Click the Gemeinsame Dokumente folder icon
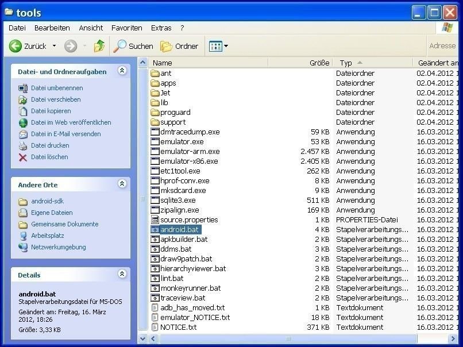The width and height of the screenshot is (463, 347). pos(23,225)
